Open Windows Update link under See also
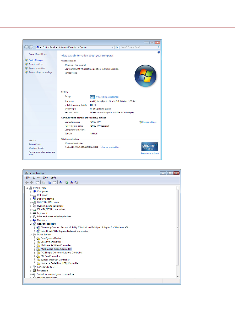 click(36, 148)
